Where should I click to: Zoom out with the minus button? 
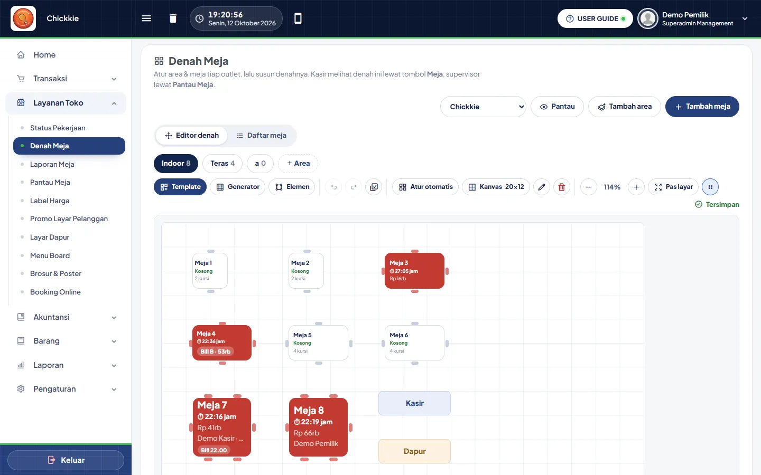[589, 187]
